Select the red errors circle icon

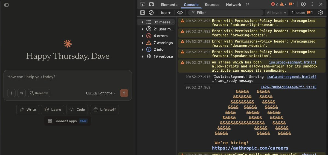click(149, 36)
